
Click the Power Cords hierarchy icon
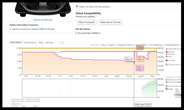pyautogui.click(x=179, y=82)
